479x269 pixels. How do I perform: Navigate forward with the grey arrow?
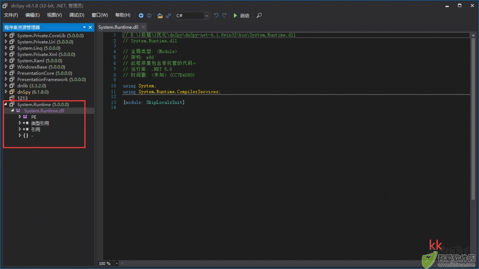[149, 16]
